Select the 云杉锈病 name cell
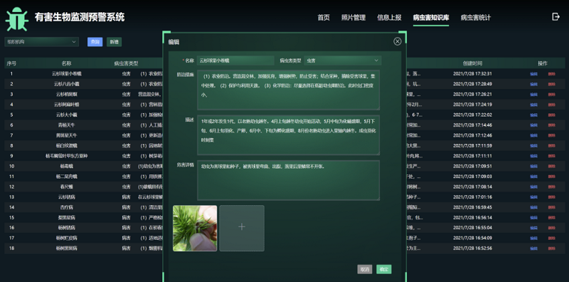Viewport: 569px width, 282px height. (66, 197)
